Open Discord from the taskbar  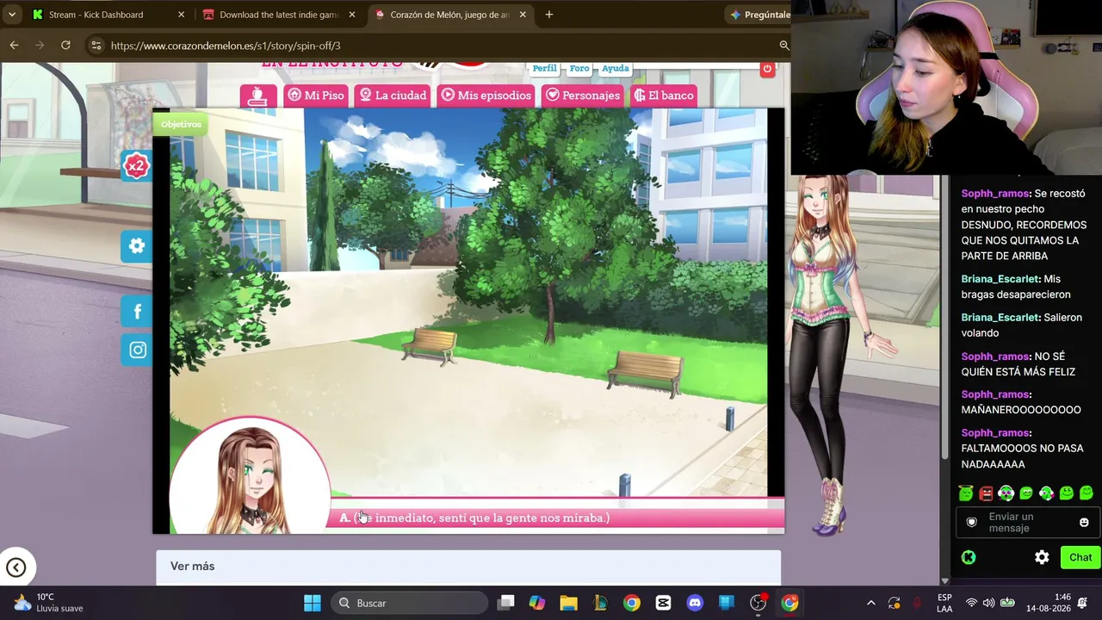tap(695, 603)
